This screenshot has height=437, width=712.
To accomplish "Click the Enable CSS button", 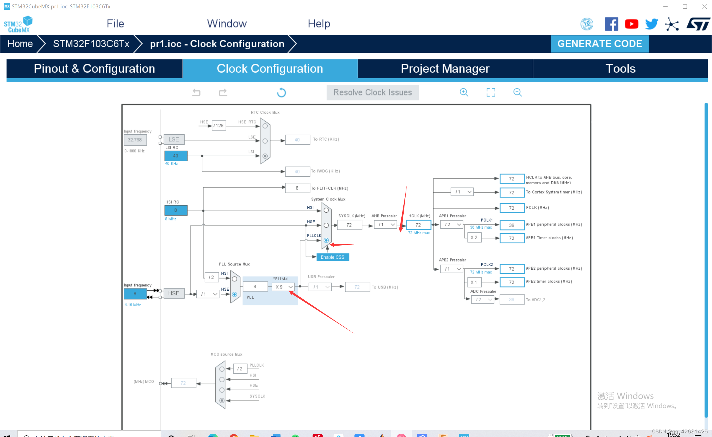I will pos(333,257).
